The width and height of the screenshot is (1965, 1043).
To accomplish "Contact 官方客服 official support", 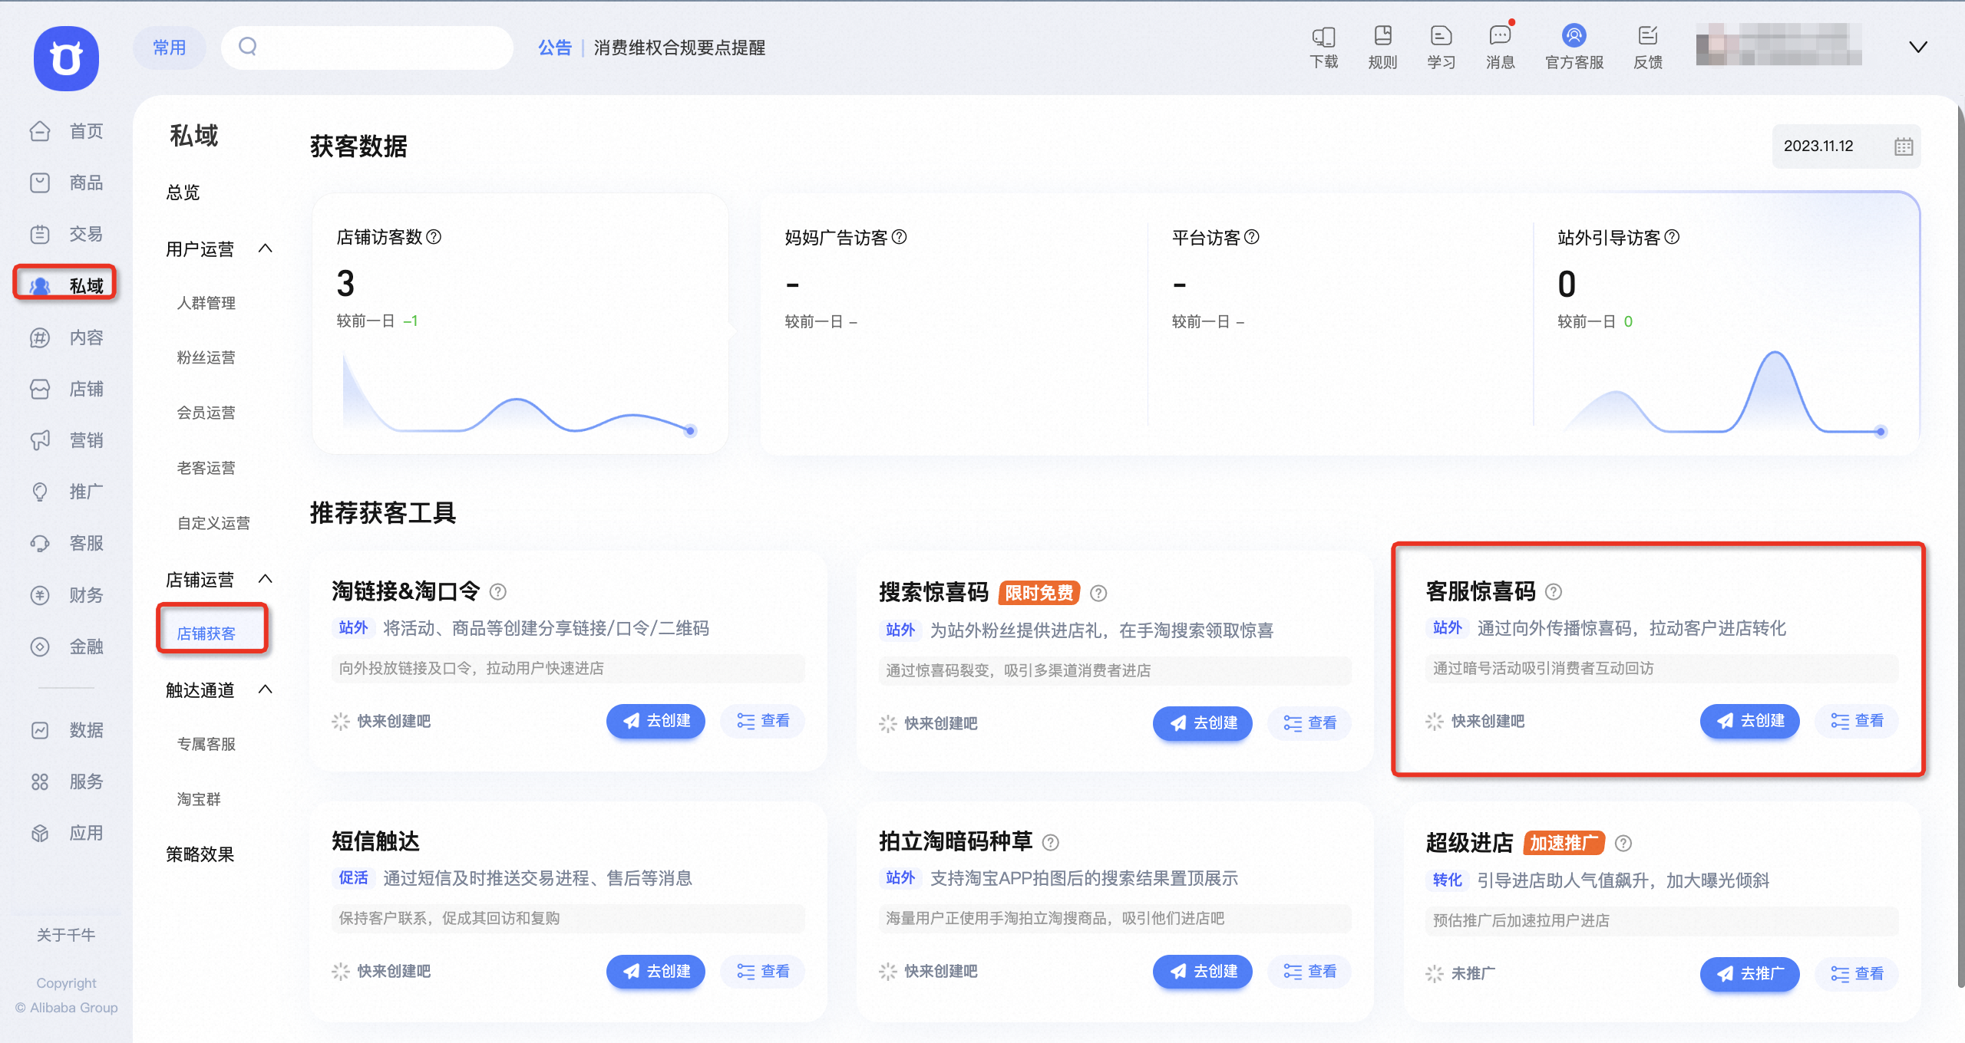I will [x=1574, y=48].
